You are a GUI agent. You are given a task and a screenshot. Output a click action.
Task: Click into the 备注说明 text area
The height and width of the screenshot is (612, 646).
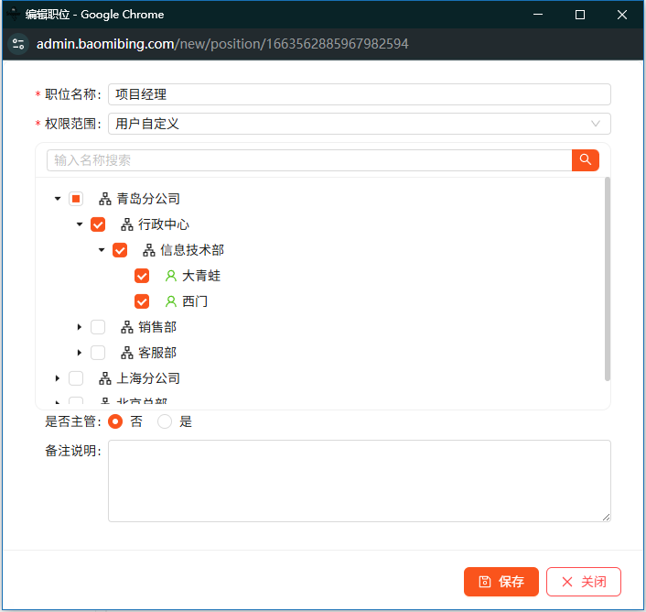click(x=359, y=481)
